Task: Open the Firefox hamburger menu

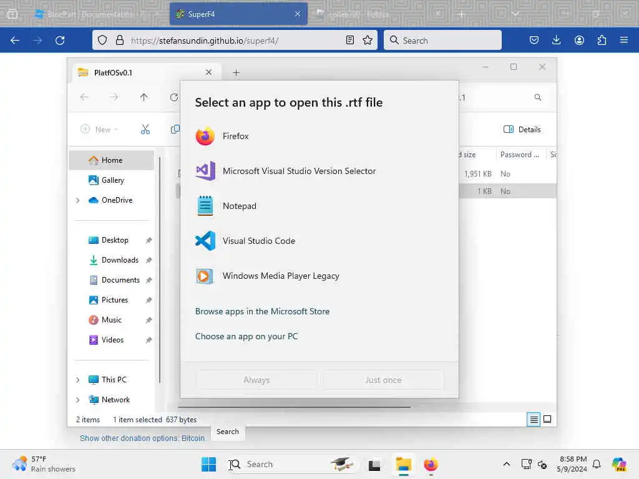Action: 624,41
